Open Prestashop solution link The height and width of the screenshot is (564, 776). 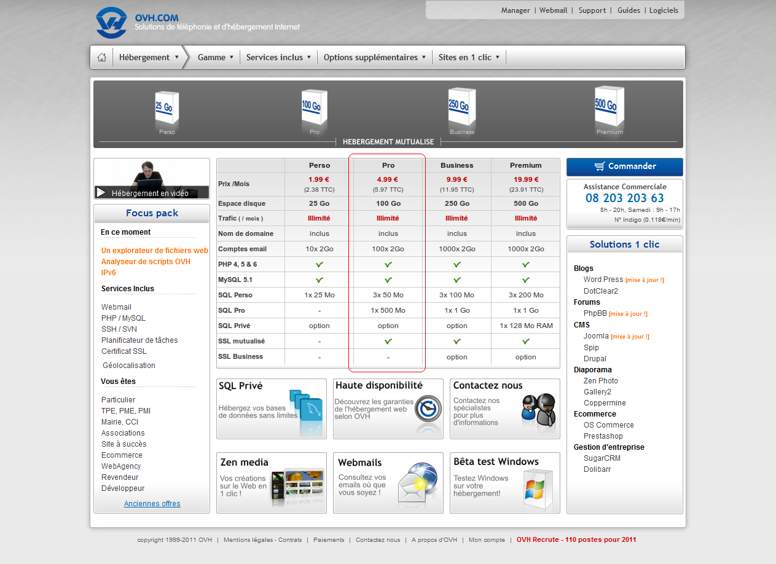[x=603, y=436]
